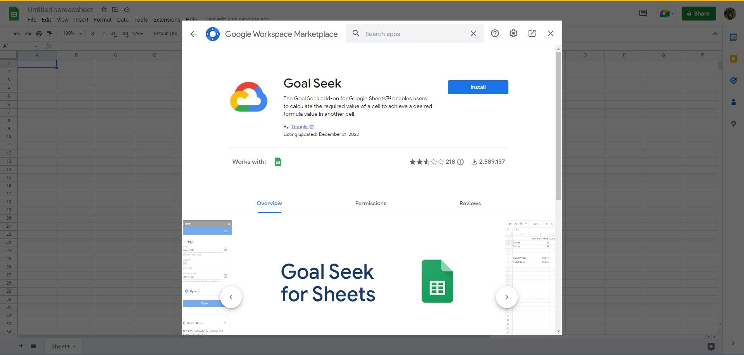The width and height of the screenshot is (744, 355).
Task: Open the Data menu
Action: (x=123, y=19)
